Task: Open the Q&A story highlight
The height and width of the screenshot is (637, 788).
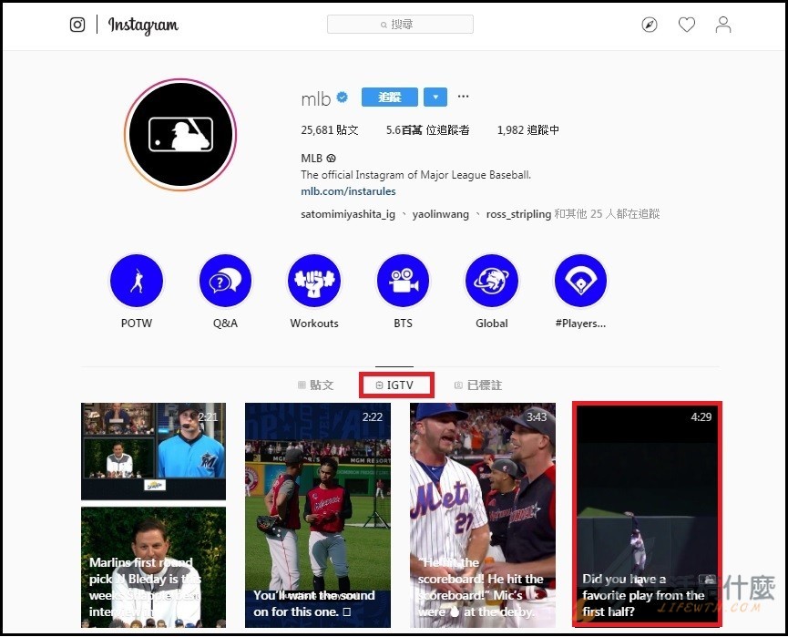Action: pyautogui.click(x=225, y=282)
